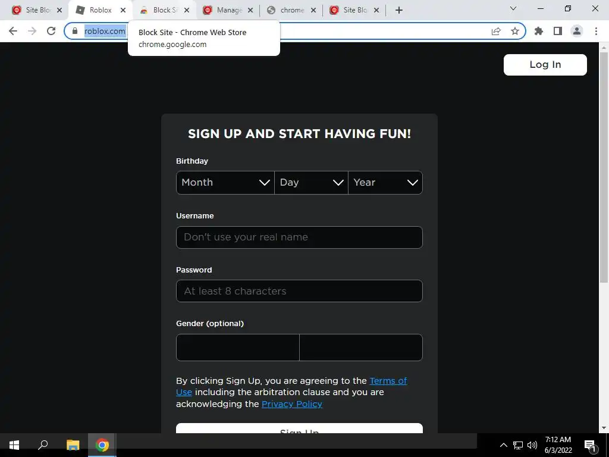Open the tab search chevron
This screenshot has width=609, height=457.
pyautogui.click(x=513, y=8)
